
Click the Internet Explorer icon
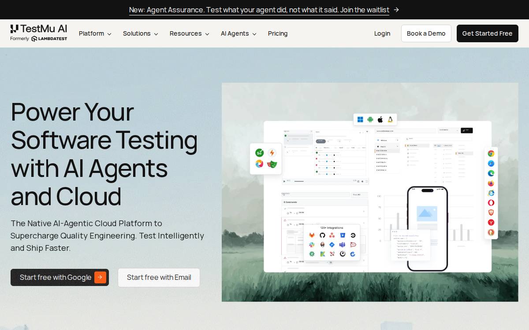tap(491, 193)
